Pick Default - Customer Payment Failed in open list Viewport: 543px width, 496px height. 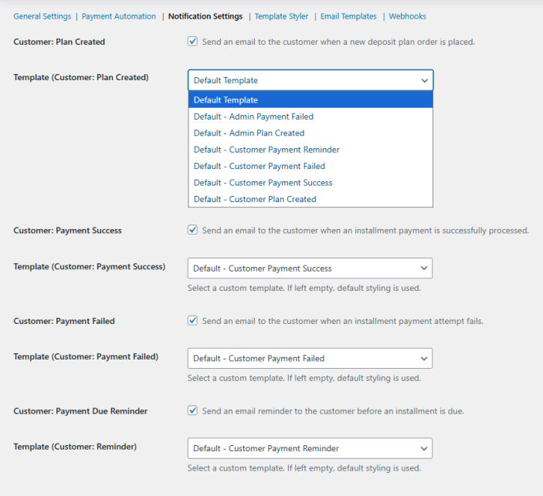click(311, 167)
